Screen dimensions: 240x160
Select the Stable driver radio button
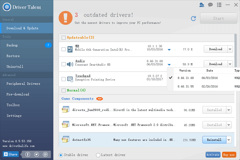click(x=61, y=155)
